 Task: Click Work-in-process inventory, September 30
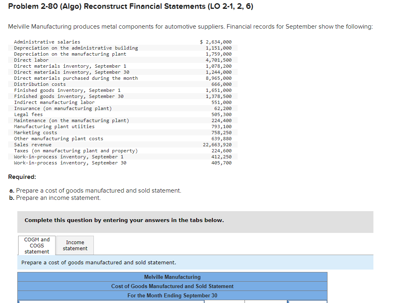tap(70, 163)
